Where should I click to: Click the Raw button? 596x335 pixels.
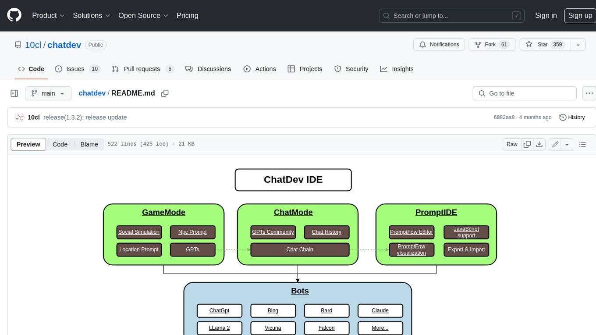[x=512, y=144]
